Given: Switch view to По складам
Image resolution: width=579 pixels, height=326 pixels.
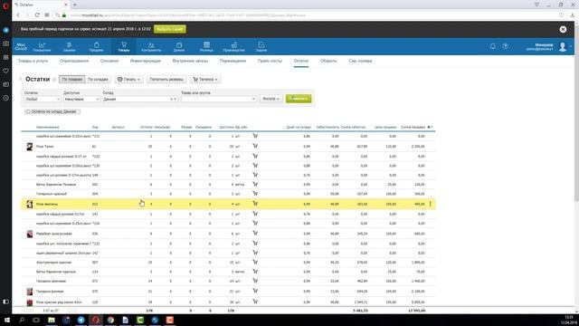Looking at the screenshot, I should tap(98, 79).
